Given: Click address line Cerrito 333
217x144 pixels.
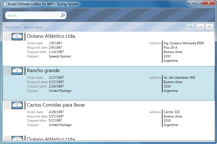Looking at the screenshot, I should (x=172, y=112).
